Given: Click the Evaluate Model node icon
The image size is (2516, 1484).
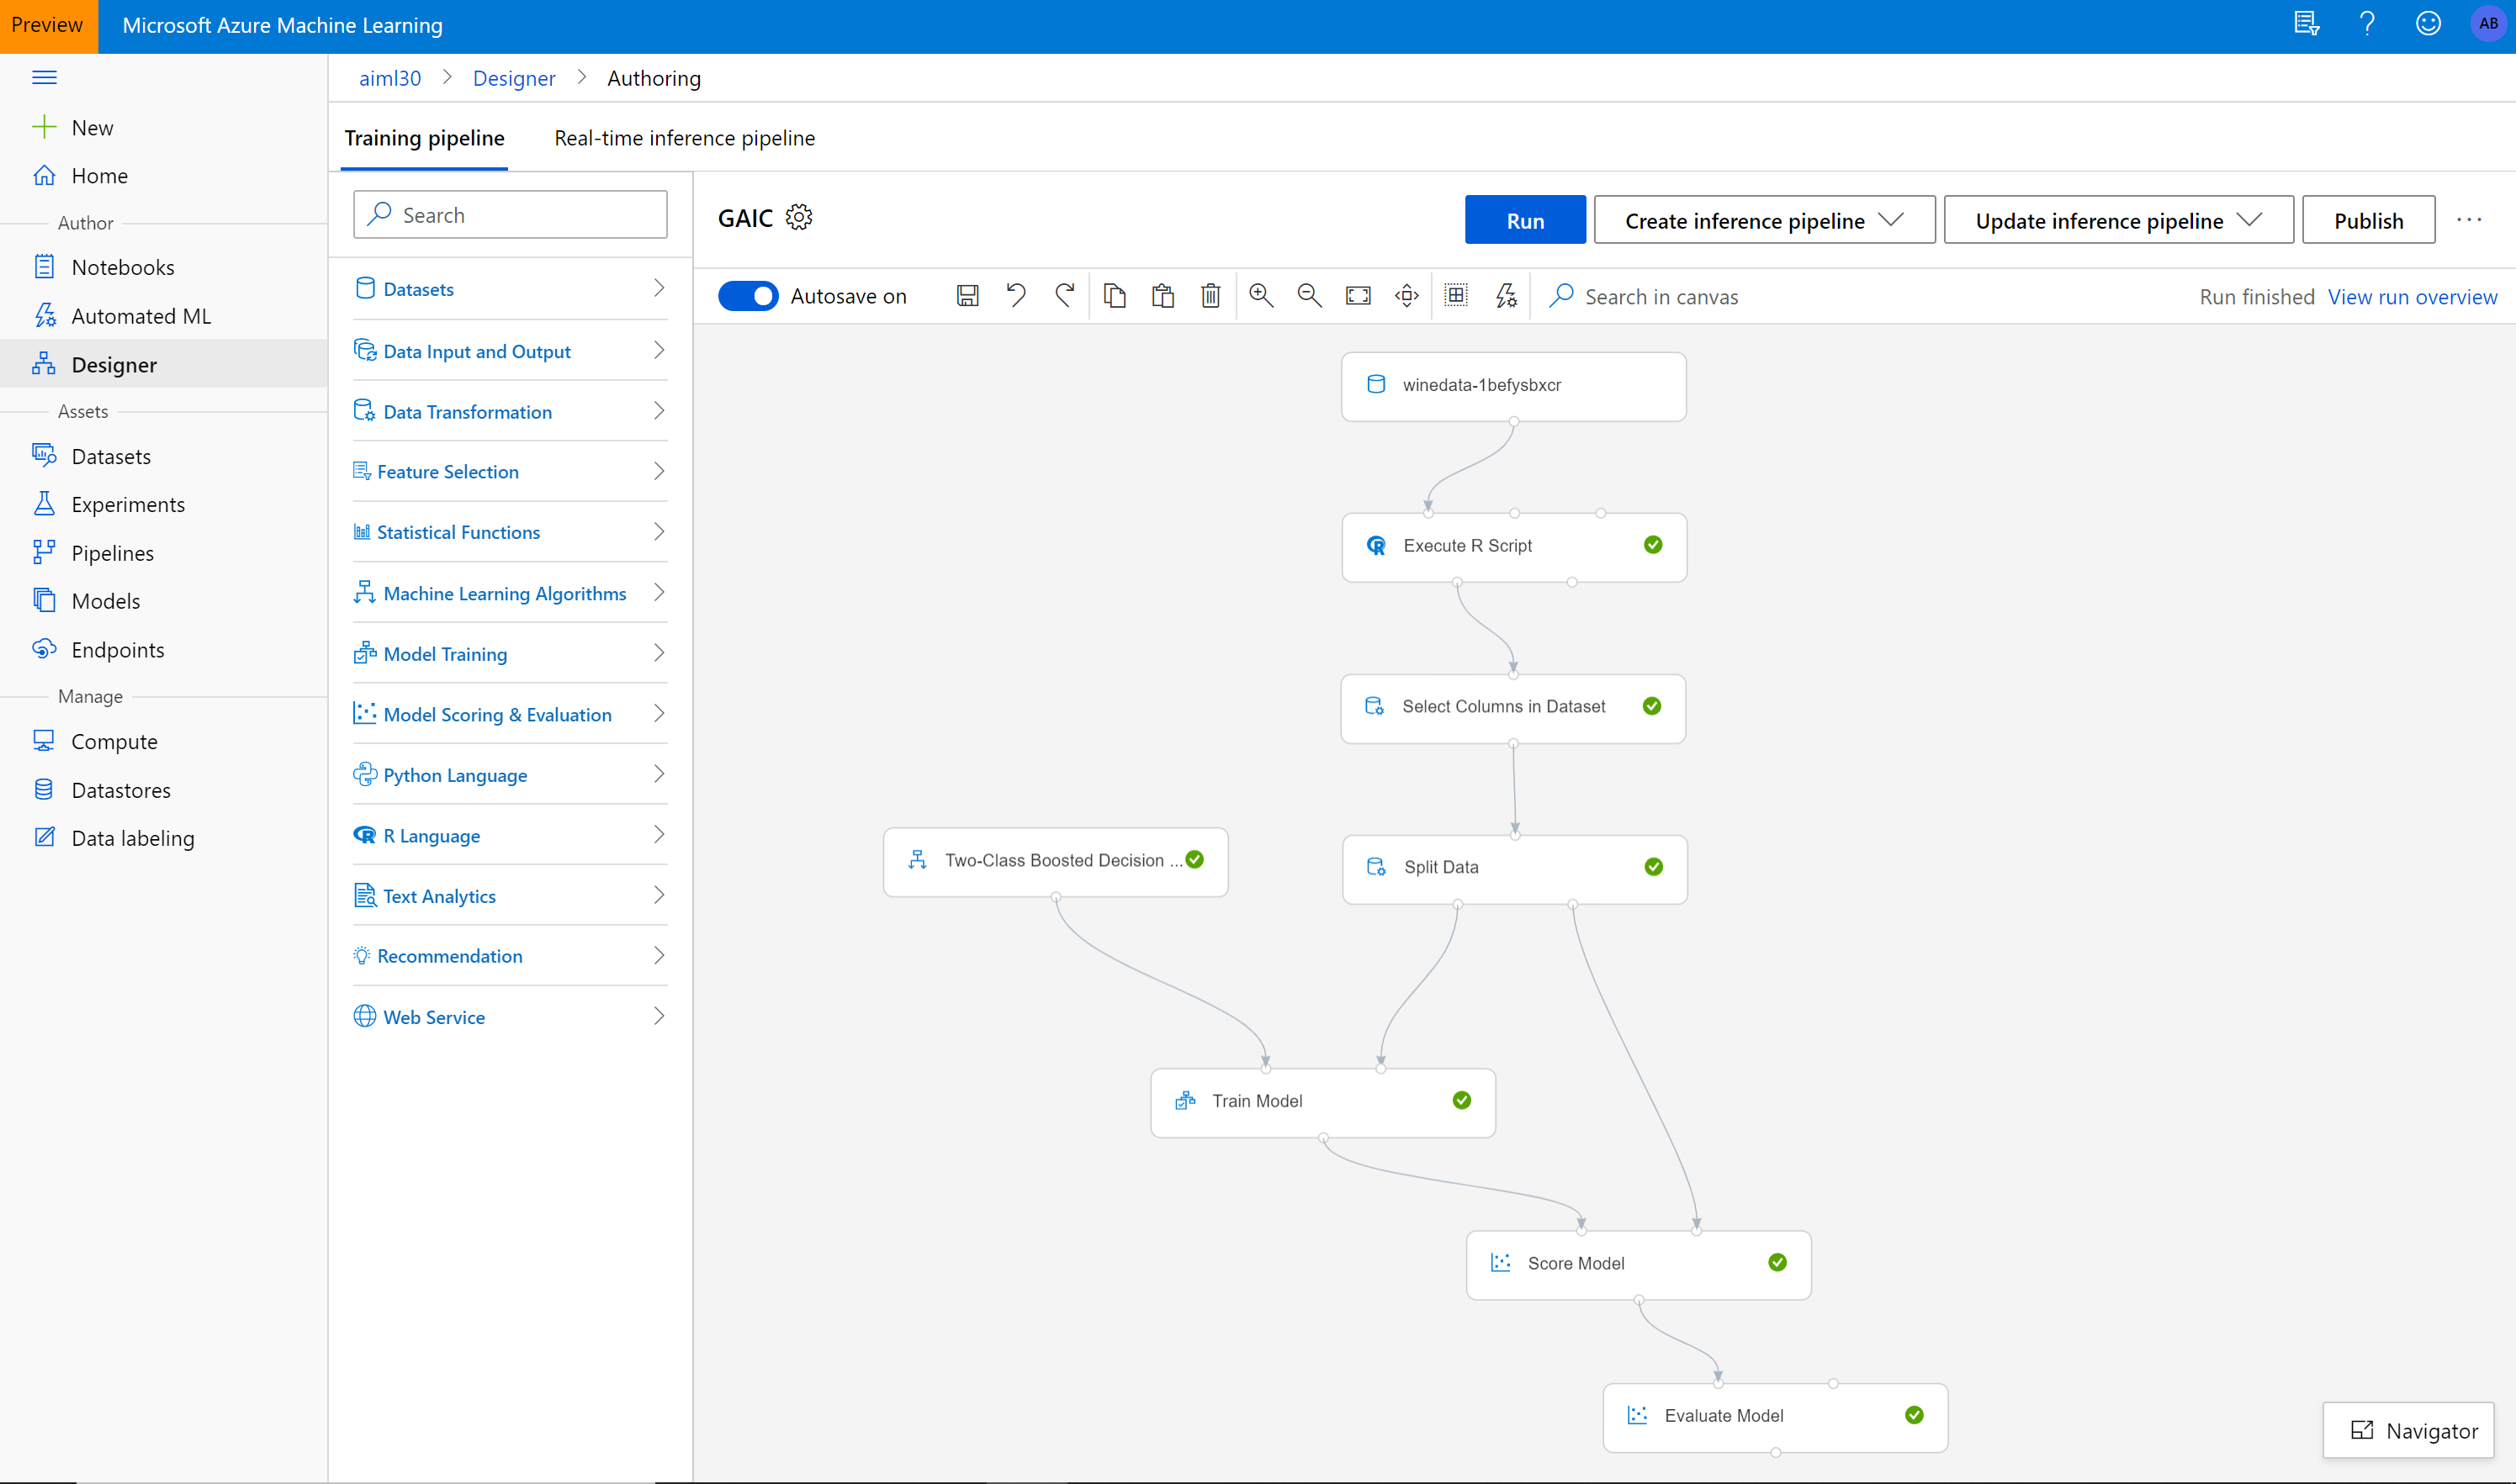Looking at the screenshot, I should 1636,1413.
